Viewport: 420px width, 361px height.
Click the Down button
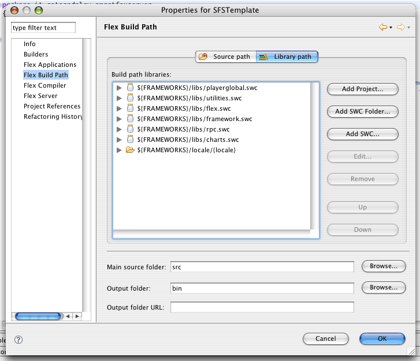tap(363, 230)
